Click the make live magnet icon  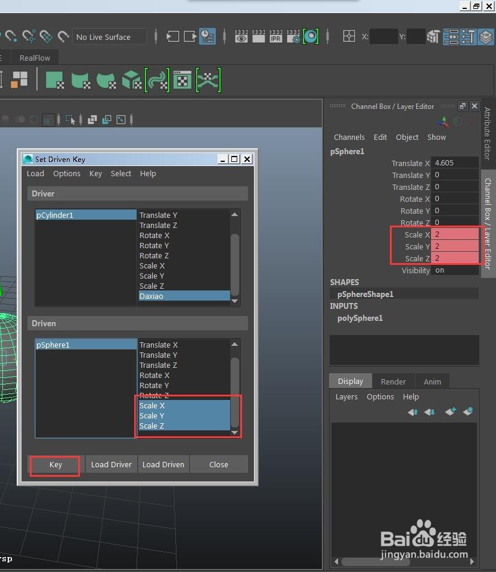click(x=64, y=36)
